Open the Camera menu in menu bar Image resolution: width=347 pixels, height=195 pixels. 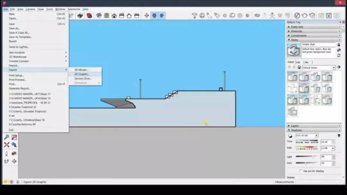click(30, 9)
